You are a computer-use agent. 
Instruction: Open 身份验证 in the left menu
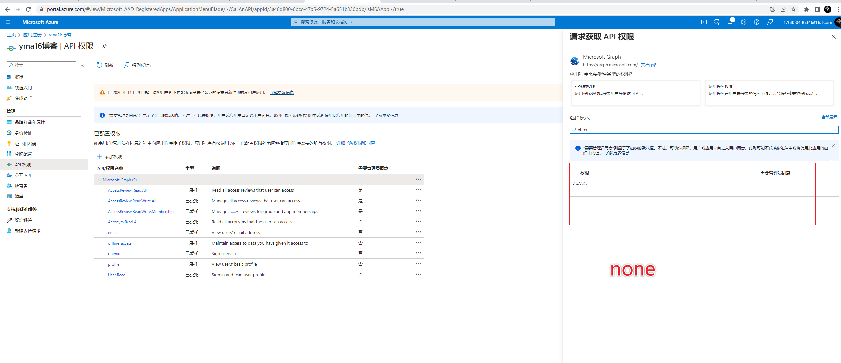pos(23,133)
